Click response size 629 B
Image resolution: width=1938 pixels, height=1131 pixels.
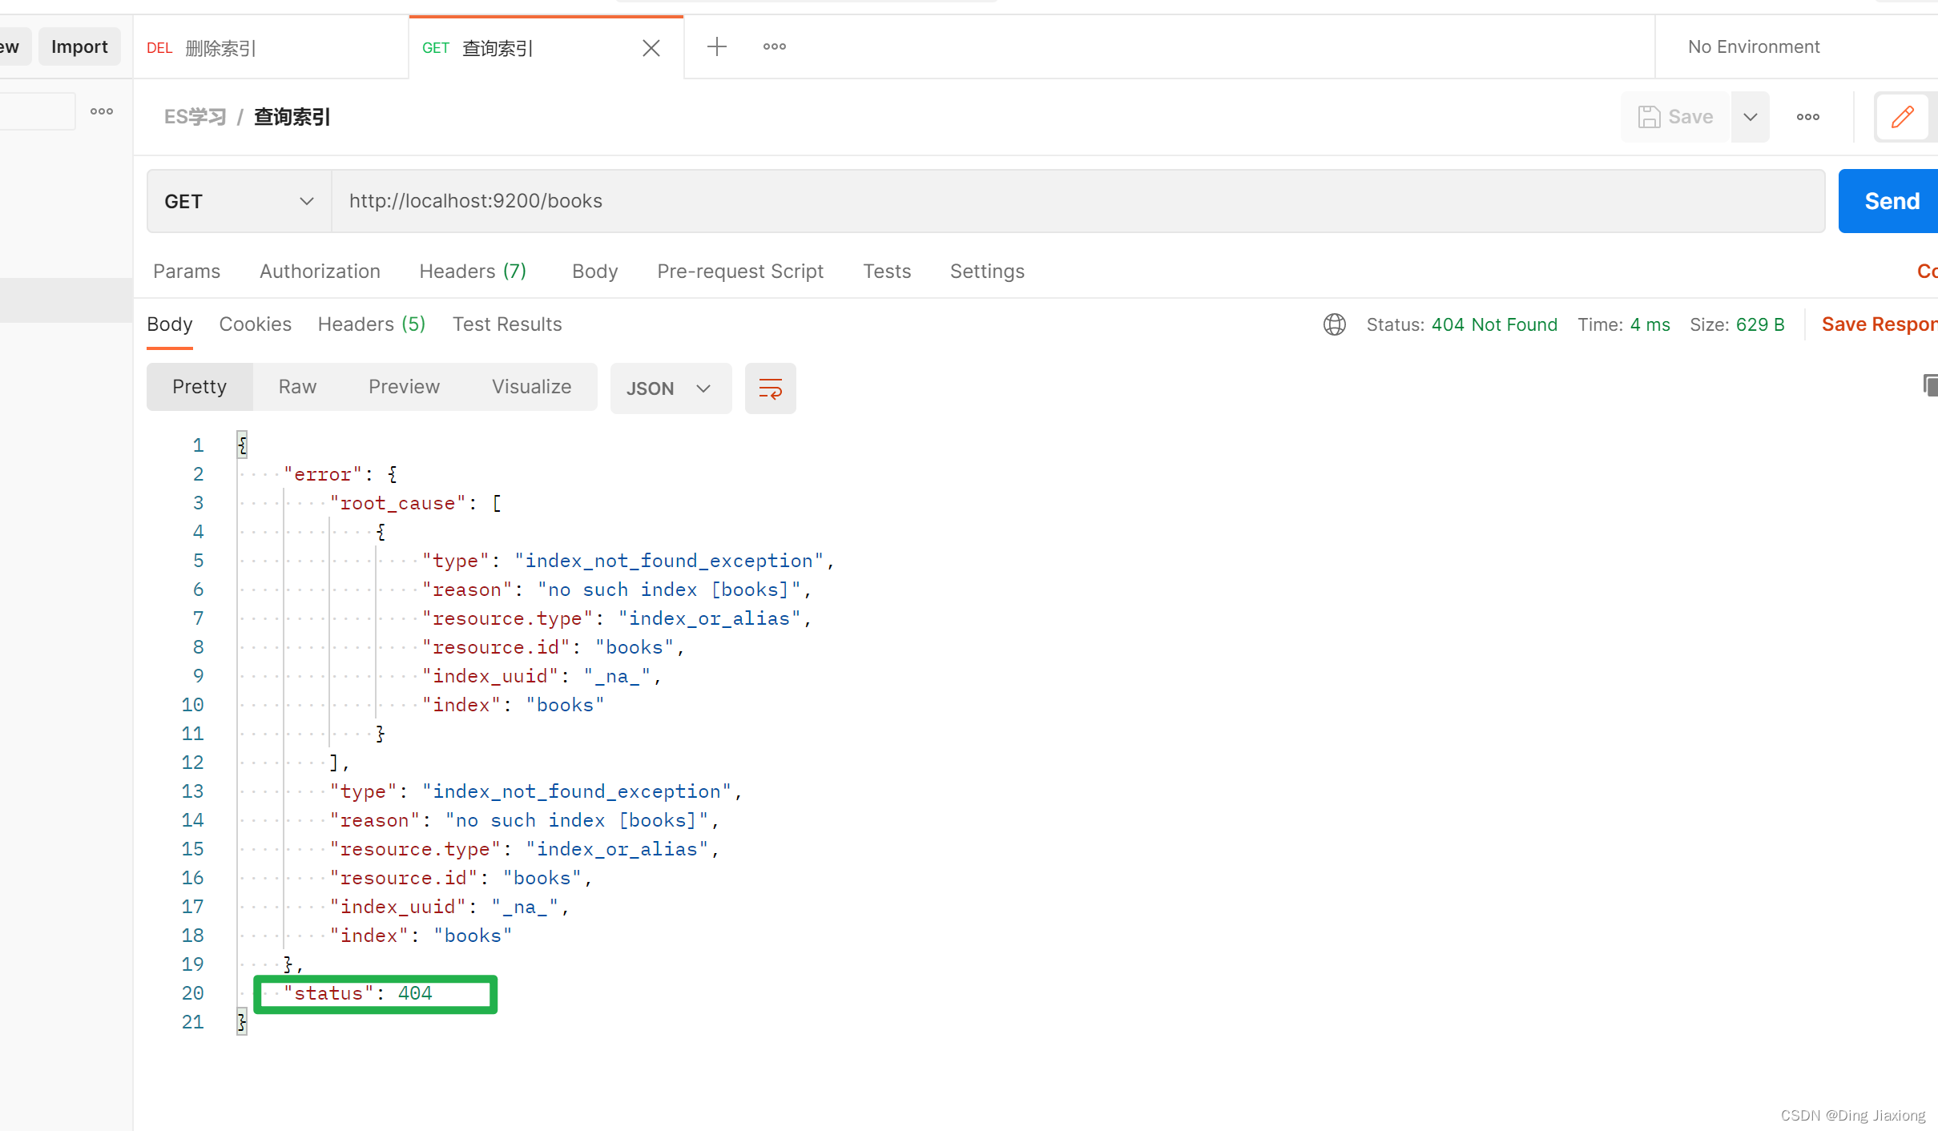coord(1760,324)
